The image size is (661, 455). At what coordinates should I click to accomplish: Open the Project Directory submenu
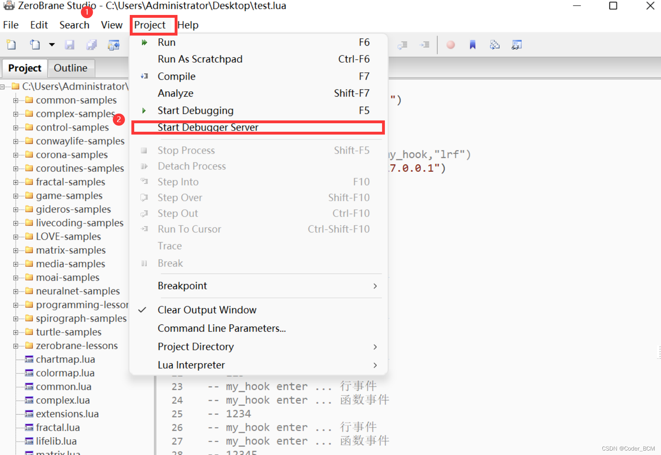click(258, 347)
